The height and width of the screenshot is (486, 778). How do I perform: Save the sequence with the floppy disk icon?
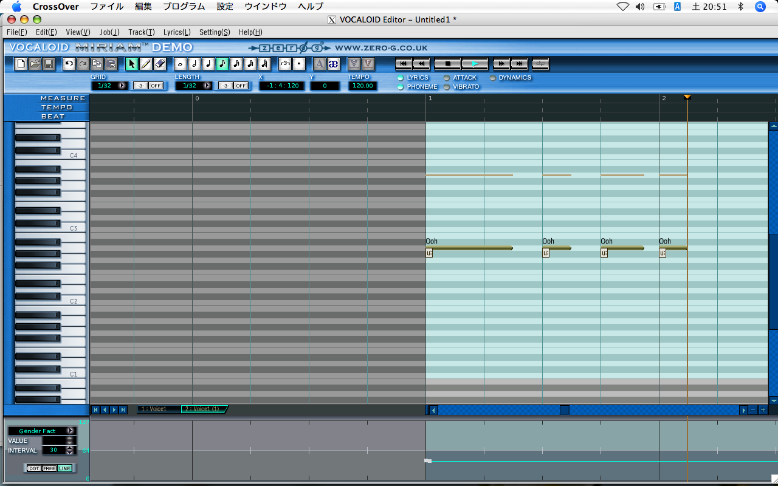coord(49,64)
